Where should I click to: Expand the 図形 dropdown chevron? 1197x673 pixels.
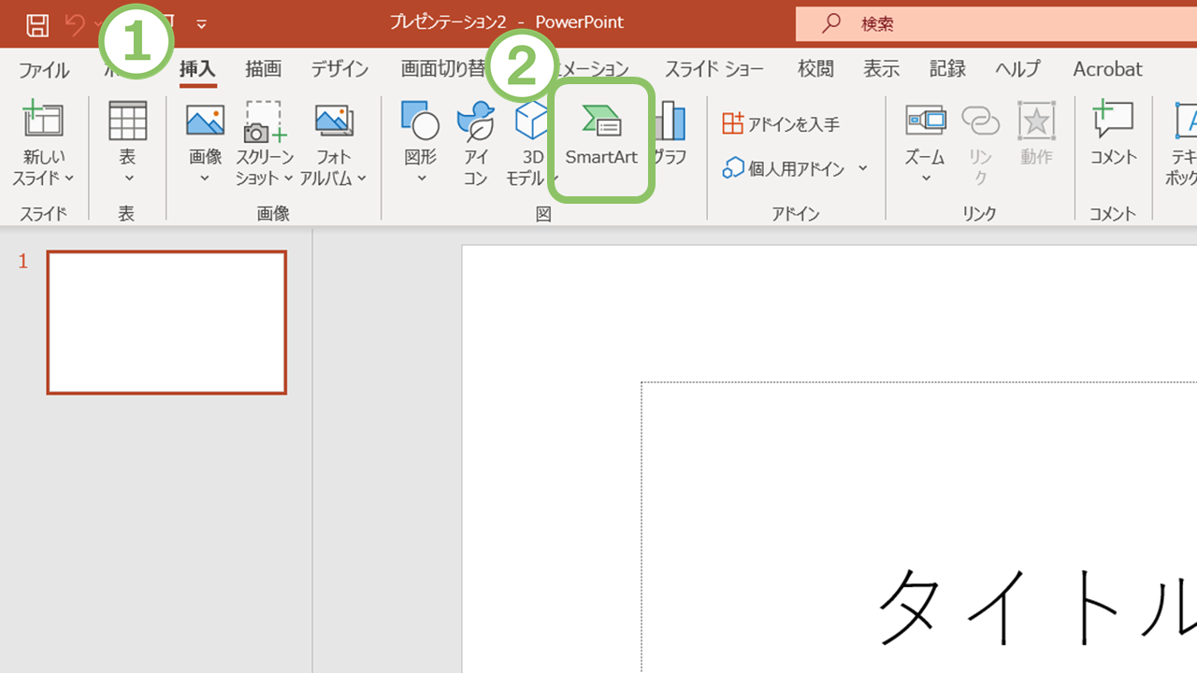click(x=421, y=179)
